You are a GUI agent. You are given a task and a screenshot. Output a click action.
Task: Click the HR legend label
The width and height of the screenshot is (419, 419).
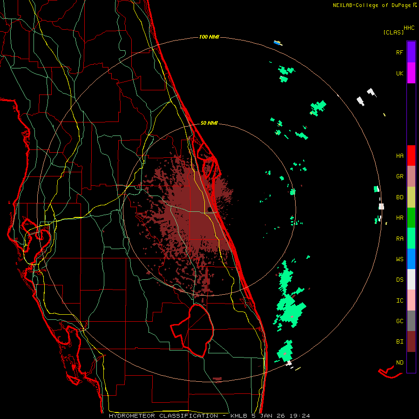[399, 218]
